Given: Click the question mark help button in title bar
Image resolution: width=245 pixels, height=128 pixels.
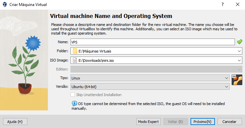Looking at the screenshot, I should coord(223,4).
